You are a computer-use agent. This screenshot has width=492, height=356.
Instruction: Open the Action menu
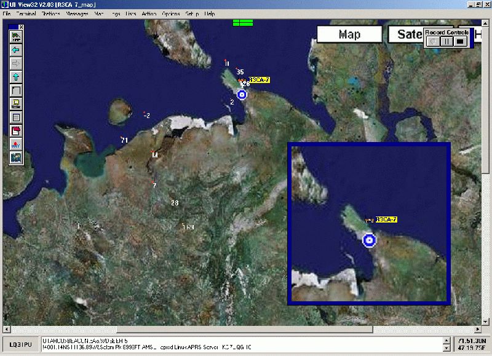click(149, 14)
